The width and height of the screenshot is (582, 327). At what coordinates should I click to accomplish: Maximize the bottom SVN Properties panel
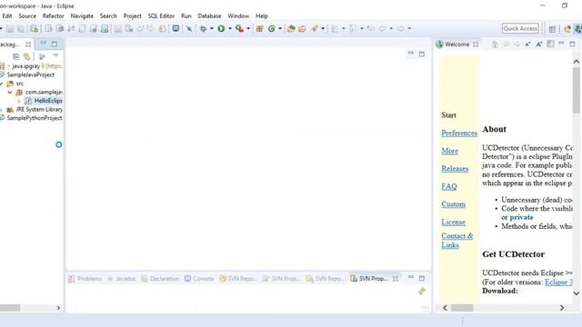(422, 278)
